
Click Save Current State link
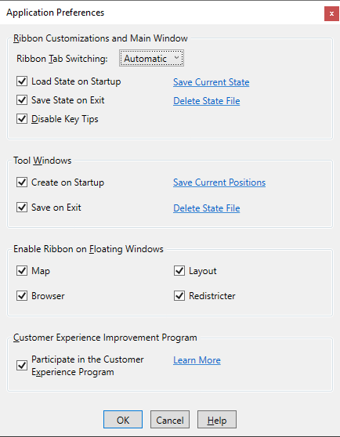(212, 82)
